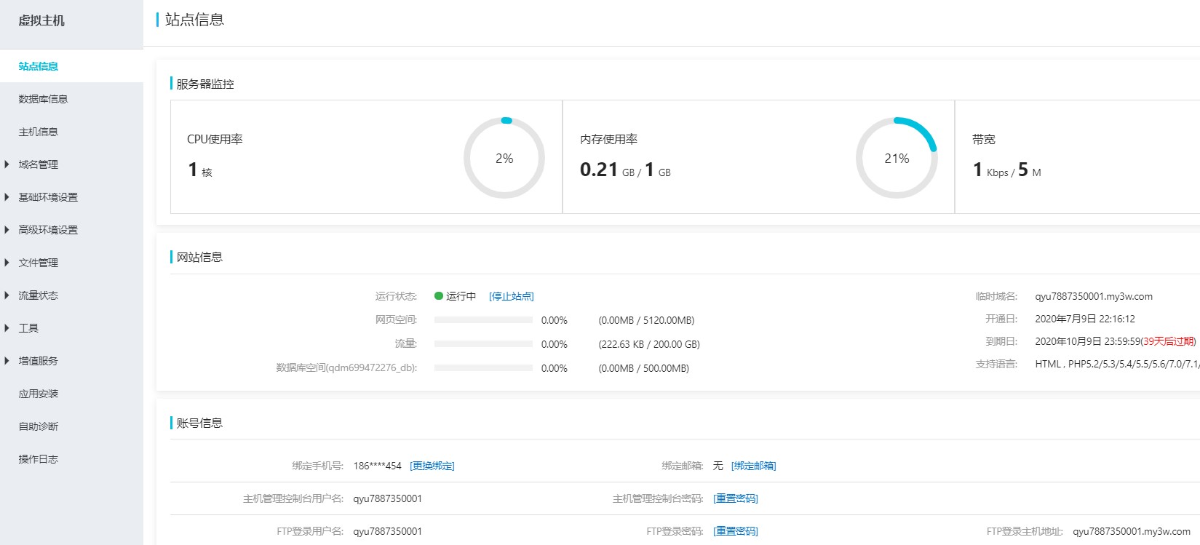The width and height of the screenshot is (1200, 545).
Task: Click the 停止站点 link
Action: point(512,296)
